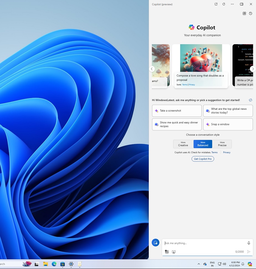
Task: Go back in carousel with left arrow
Action: click(x=152, y=69)
